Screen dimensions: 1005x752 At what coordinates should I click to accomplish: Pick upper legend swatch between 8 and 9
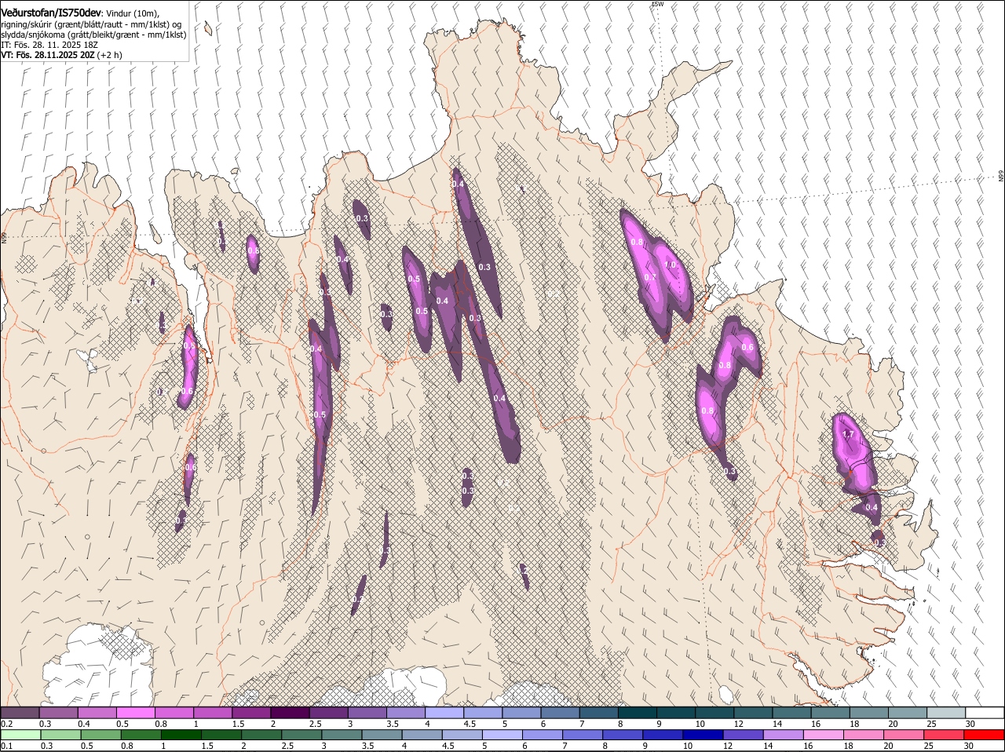[x=638, y=712]
